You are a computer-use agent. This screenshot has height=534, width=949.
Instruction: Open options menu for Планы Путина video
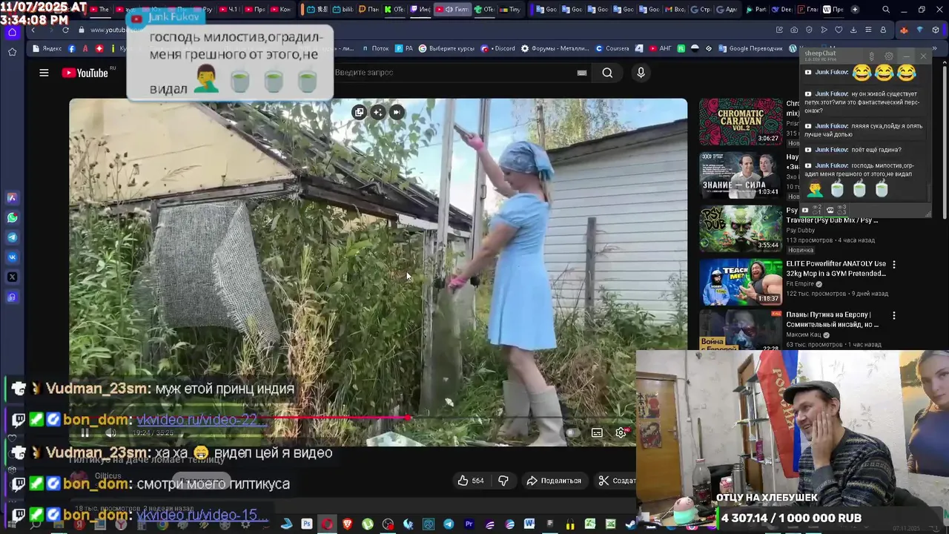point(894,315)
